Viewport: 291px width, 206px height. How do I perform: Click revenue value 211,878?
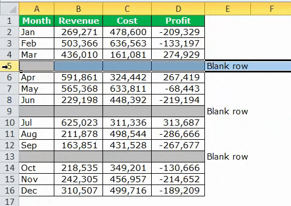coord(78,134)
